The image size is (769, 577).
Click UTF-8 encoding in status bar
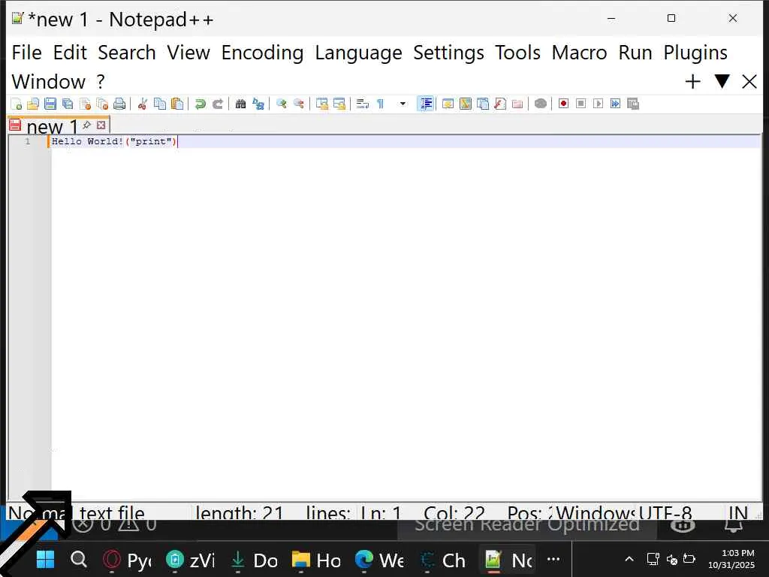[x=665, y=512]
